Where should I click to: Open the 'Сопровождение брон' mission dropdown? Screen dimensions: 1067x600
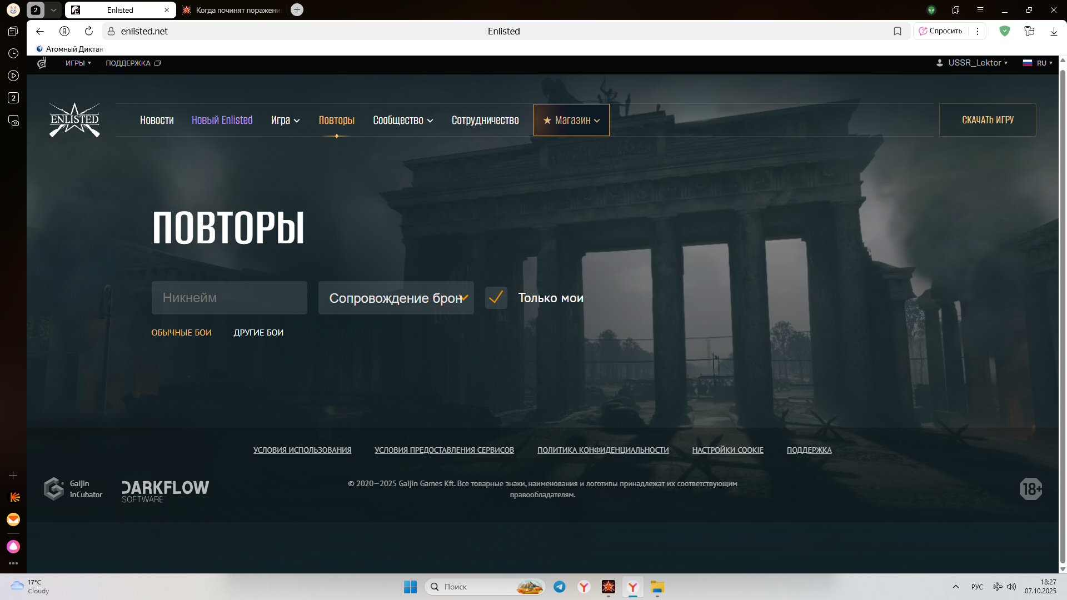396,298
